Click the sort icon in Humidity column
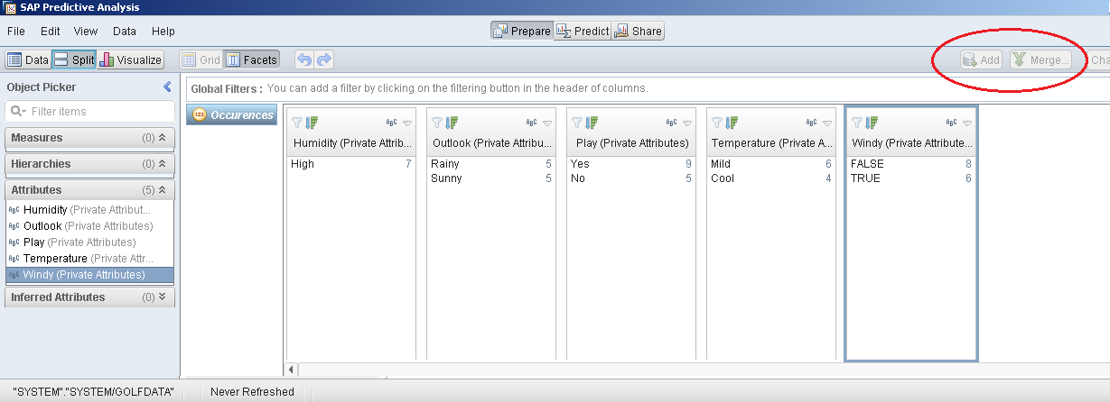The height and width of the screenshot is (402, 1110). point(312,123)
